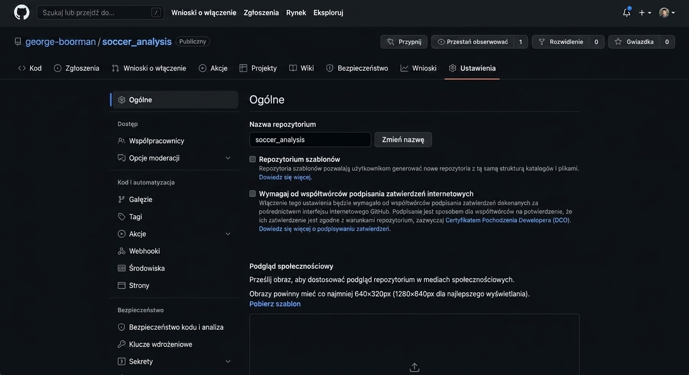
Task: Click the webhook icon for Webhooki
Action: pos(122,251)
